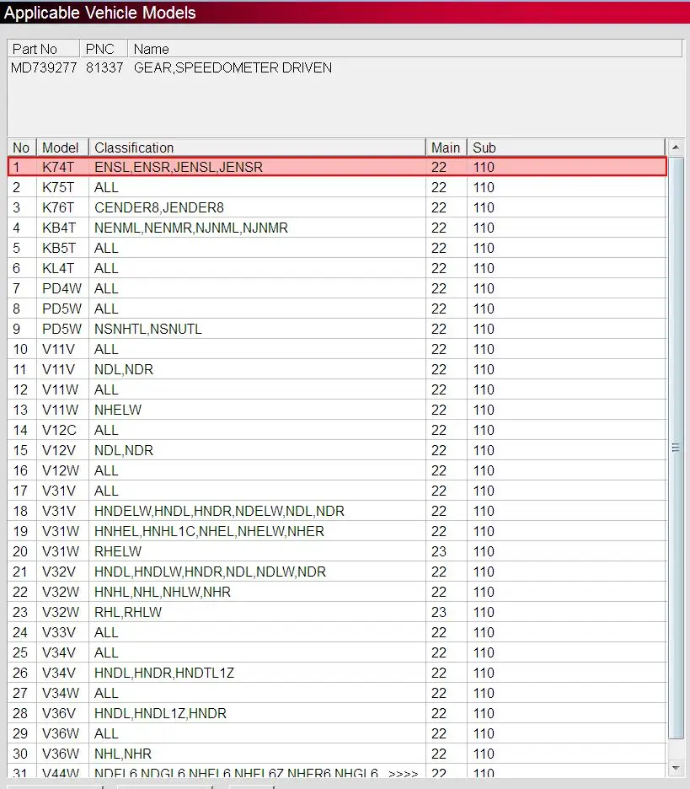Click classification NENML,NENMR,NJNML,NJNMR
690x789 pixels.
tap(191, 228)
